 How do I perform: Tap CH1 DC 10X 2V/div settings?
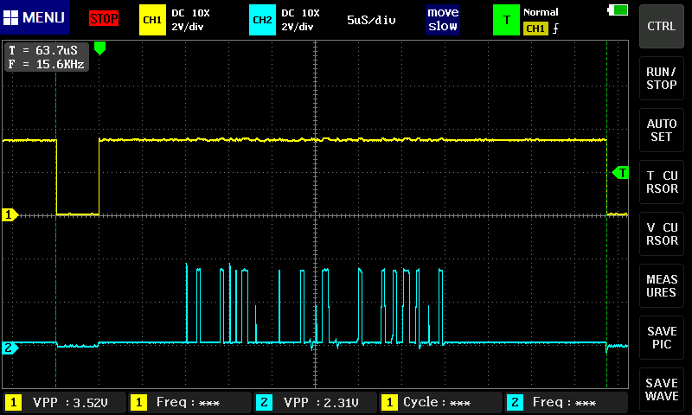pyautogui.click(x=190, y=20)
